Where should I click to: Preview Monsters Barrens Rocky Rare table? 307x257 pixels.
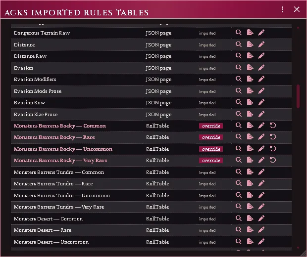pos(238,137)
